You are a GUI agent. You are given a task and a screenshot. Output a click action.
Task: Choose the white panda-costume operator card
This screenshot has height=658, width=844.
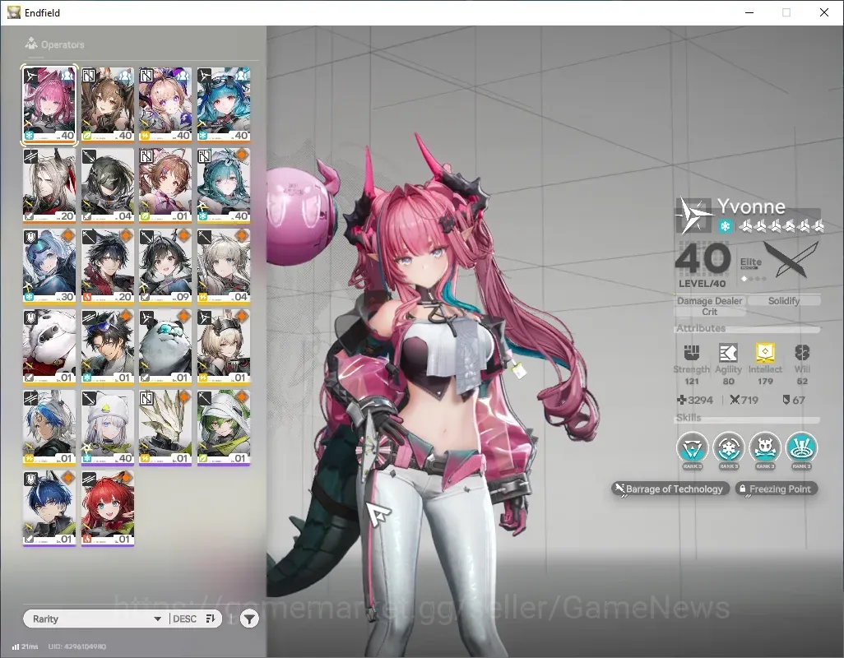click(49, 347)
